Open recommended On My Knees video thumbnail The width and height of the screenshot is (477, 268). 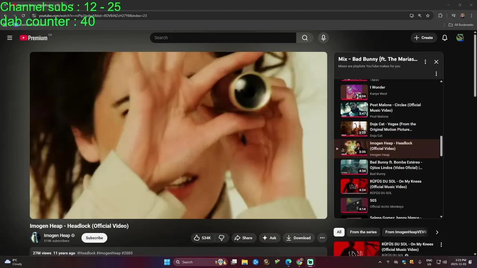[x=356, y=249]
